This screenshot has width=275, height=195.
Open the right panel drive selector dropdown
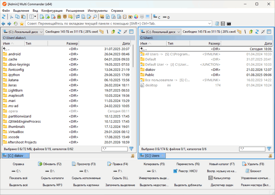coord(160,32)
